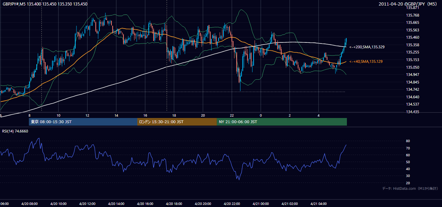Select the orange 40 SMA label reading 135.129

click(366, 61)
